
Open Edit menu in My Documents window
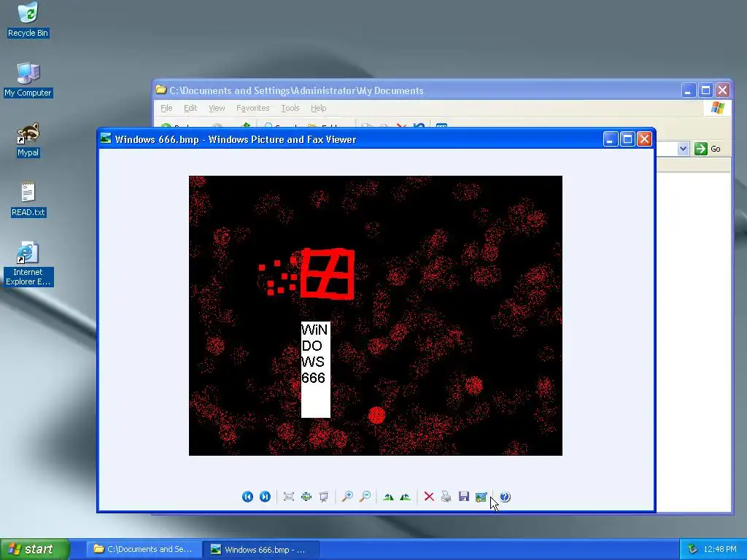(190, 108)
